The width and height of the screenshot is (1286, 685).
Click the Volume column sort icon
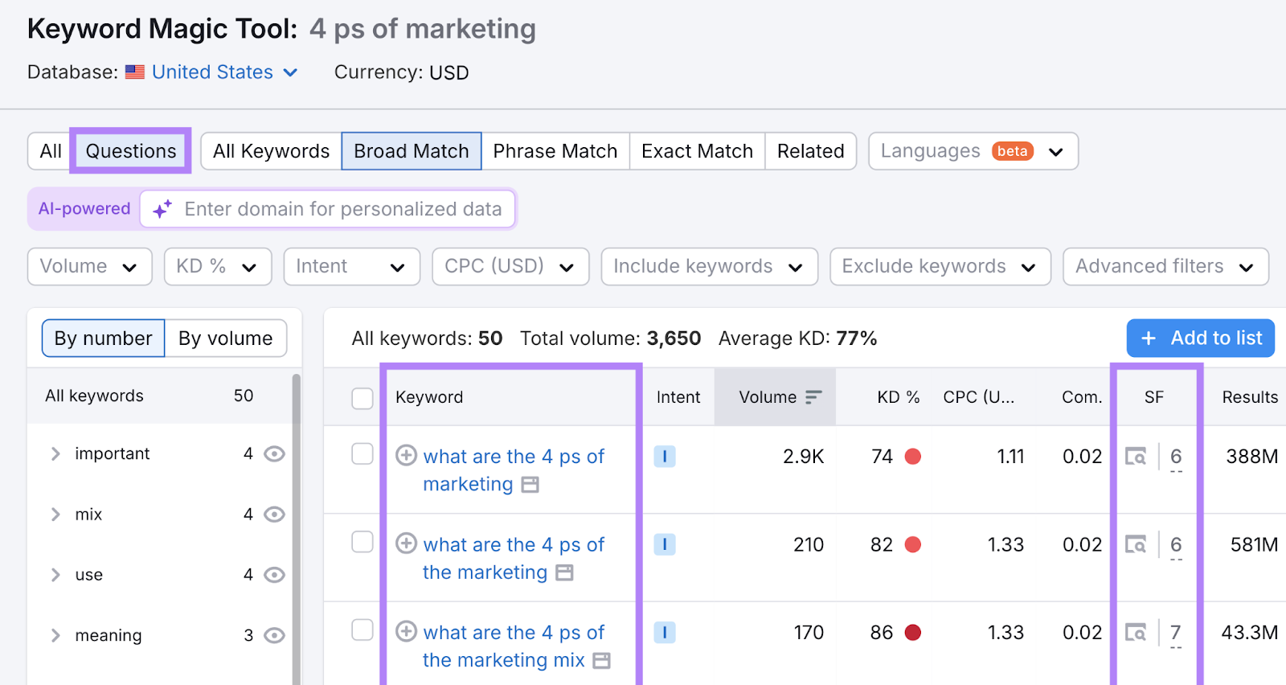click(813, 397)
